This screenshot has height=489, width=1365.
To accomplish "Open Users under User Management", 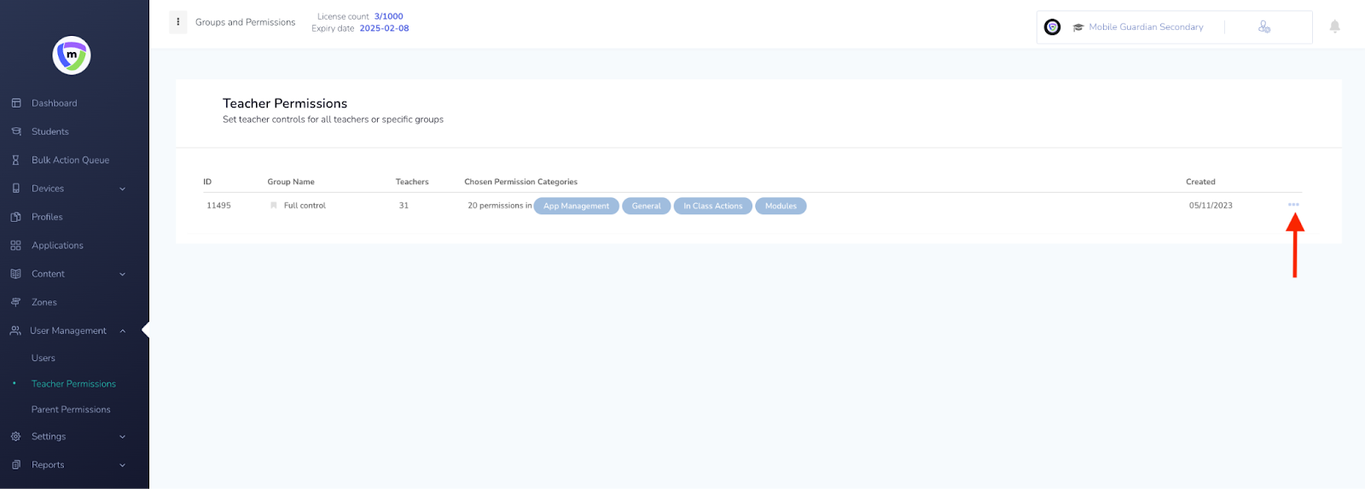I will point(44,358).
